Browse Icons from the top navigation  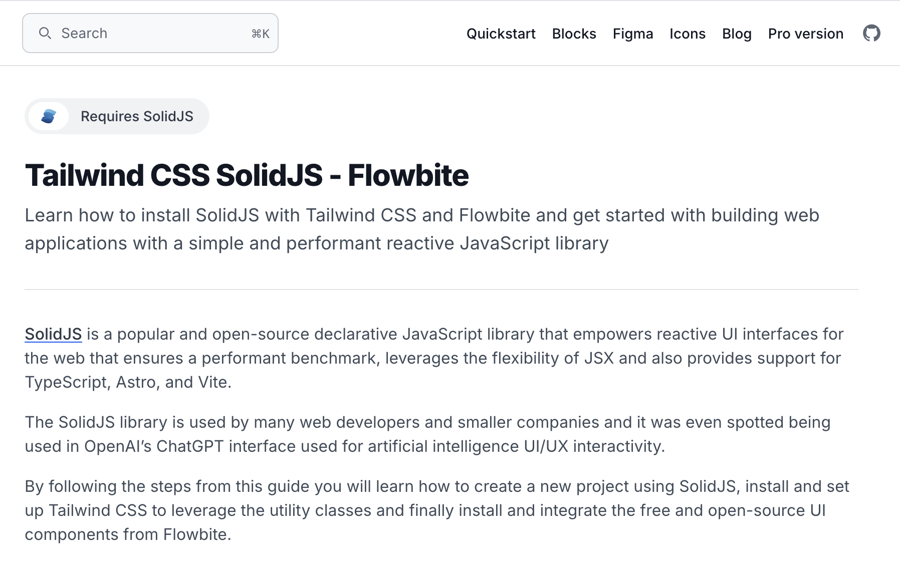point(688,34)
